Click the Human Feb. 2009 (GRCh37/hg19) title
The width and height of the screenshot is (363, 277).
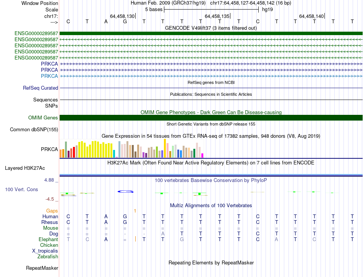[168, 3]
